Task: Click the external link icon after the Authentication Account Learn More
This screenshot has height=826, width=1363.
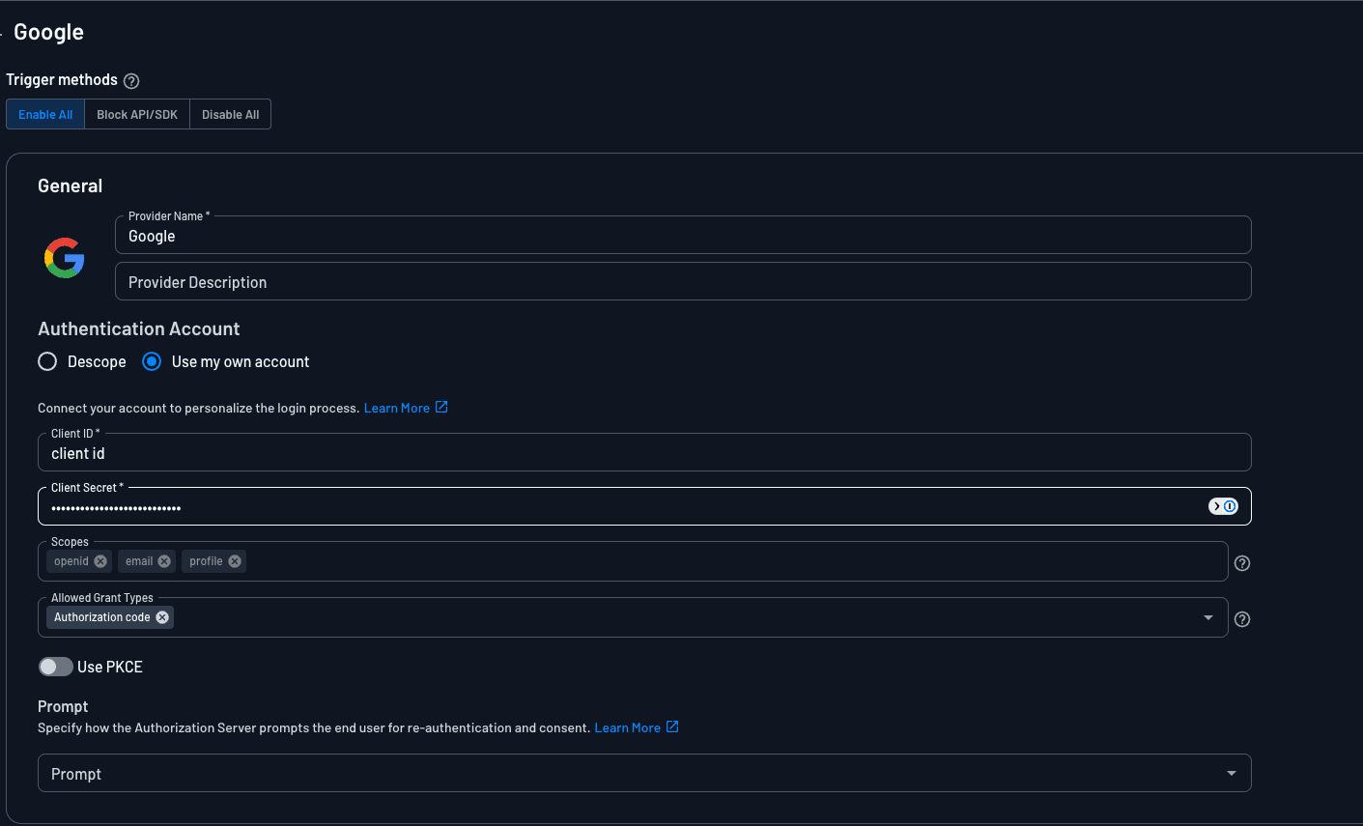Action: point(441,407)
